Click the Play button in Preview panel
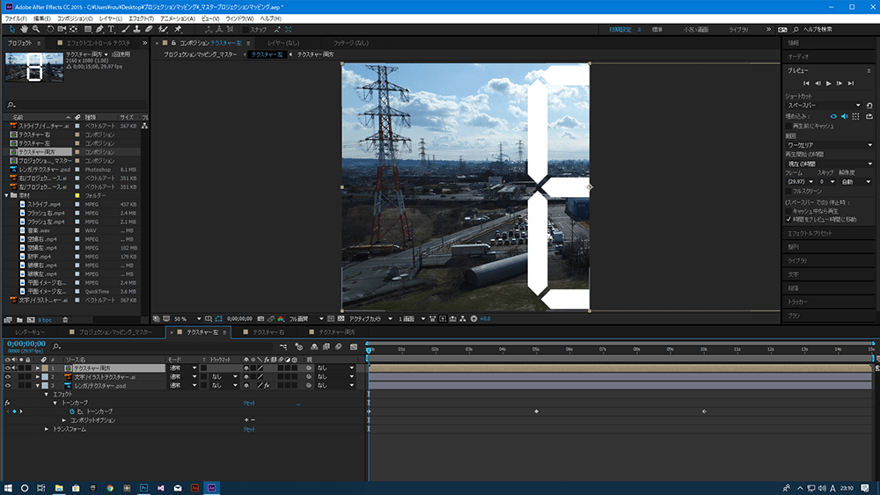Screen dimensions: 880x495 coord(828,83)
